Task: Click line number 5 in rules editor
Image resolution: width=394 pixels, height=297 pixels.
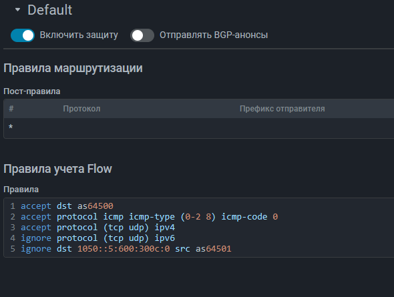Action: pyautogui.click(x=13, y=249)
